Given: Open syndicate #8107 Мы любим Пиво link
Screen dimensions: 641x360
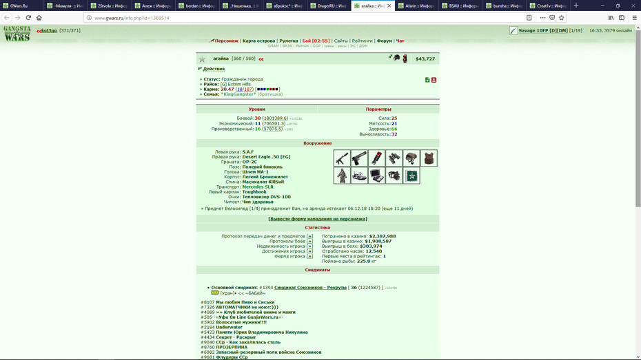Looking at the screenshot, I should point(245,302).
